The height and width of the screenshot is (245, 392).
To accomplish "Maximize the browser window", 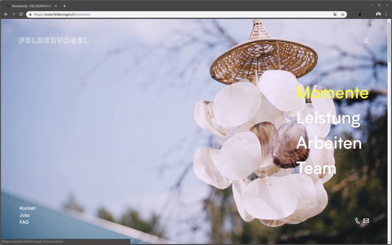I will tap(379, 5).
